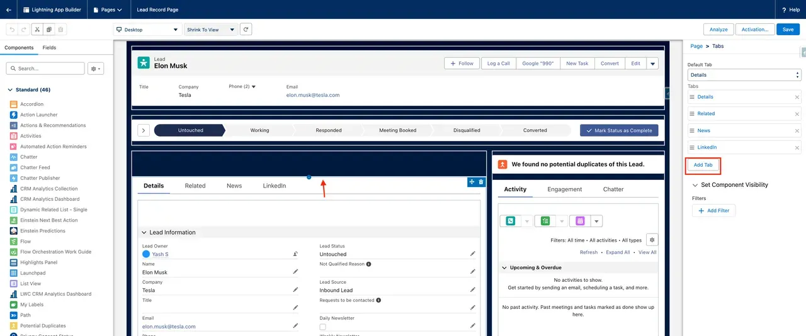This screenshot has width=806, height=336.
Task: Select the Accordion component icon
Action: (14, 104)
